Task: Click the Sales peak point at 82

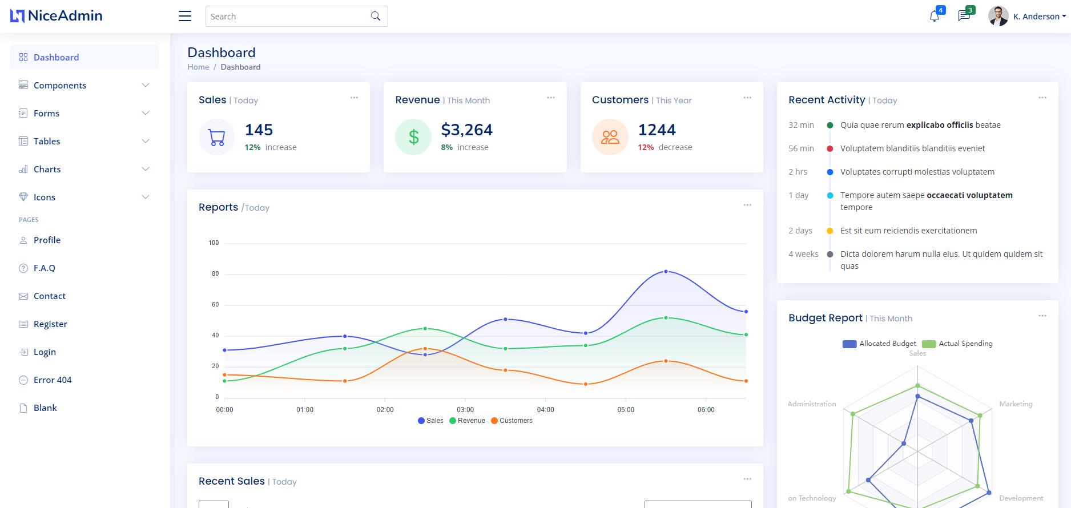Action: click(666, 272)
